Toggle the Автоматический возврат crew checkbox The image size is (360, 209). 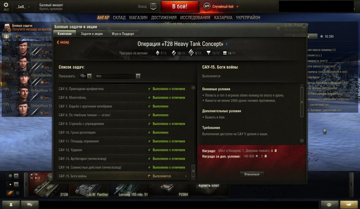click(19, 37)
